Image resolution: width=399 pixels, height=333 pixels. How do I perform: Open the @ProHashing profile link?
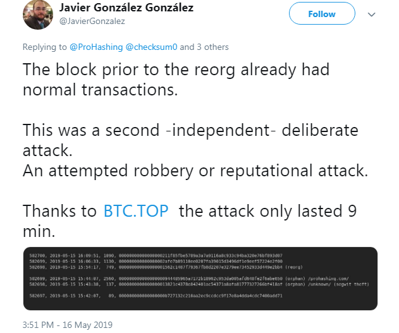tap(96, 47)
